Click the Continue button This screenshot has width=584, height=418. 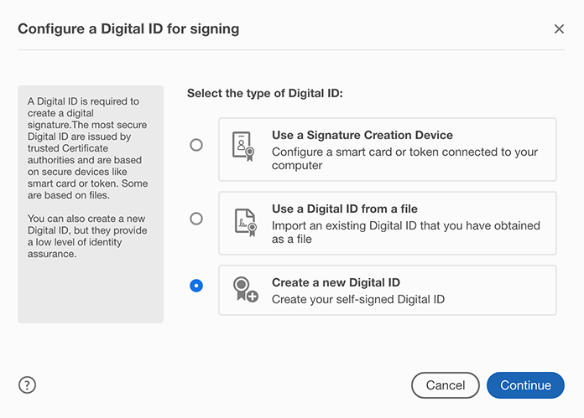coord(525,385)
